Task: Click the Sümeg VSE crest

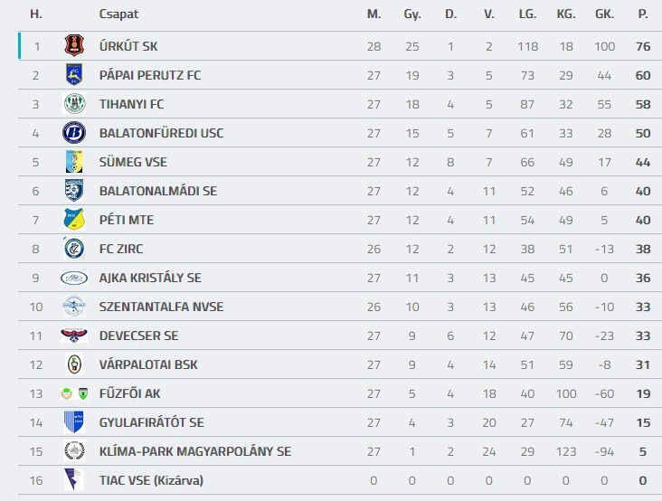Action: pyautogui.click(x=74, y=162)
